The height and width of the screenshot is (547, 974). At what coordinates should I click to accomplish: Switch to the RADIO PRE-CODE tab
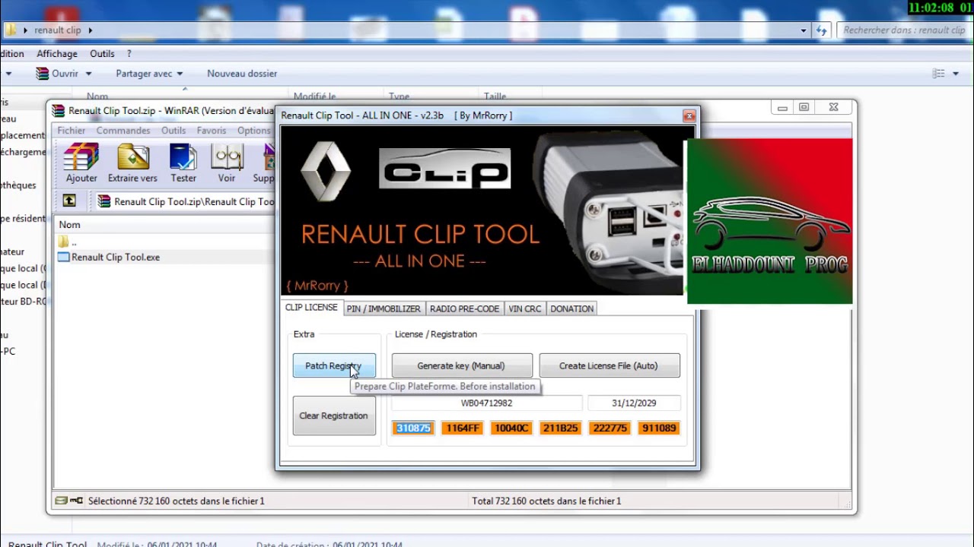464,309
